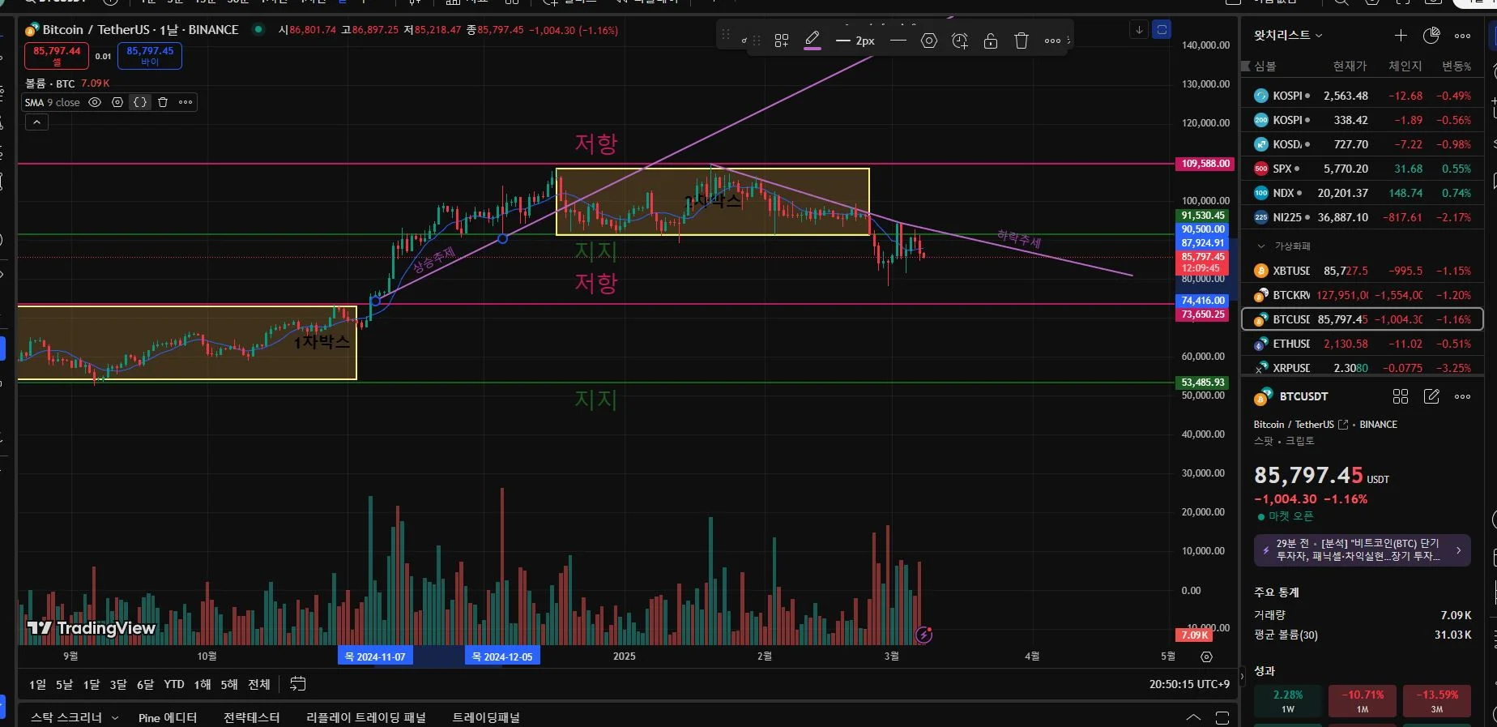Open the Pine 에디터 tab
Viewport: 1497px width, 727px height.
click(x=168, y=717)
